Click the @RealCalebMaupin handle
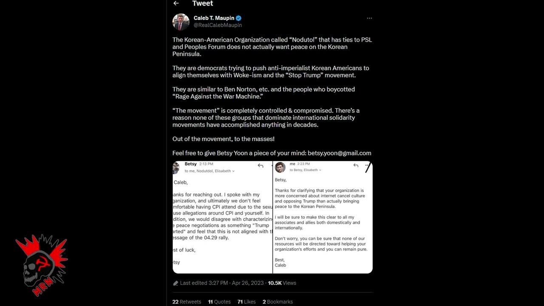The height and width of the screenshot is (306, 544). [x=218, y=25]
